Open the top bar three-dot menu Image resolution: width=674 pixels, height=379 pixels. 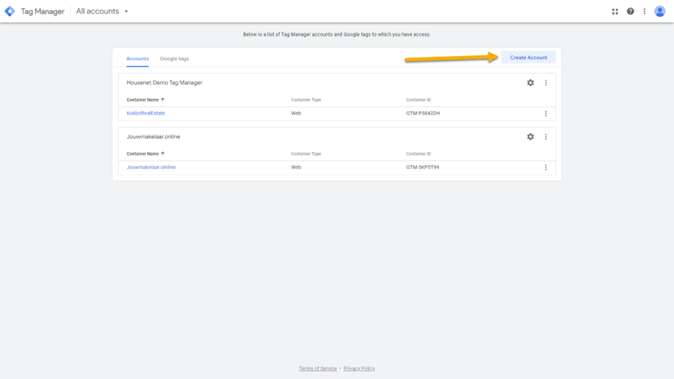coord(645,11)
